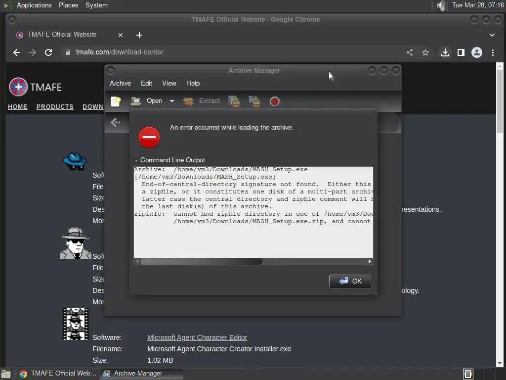Click the PRODUCTS navigation link
506x380 pixels.
click(55, 107)
